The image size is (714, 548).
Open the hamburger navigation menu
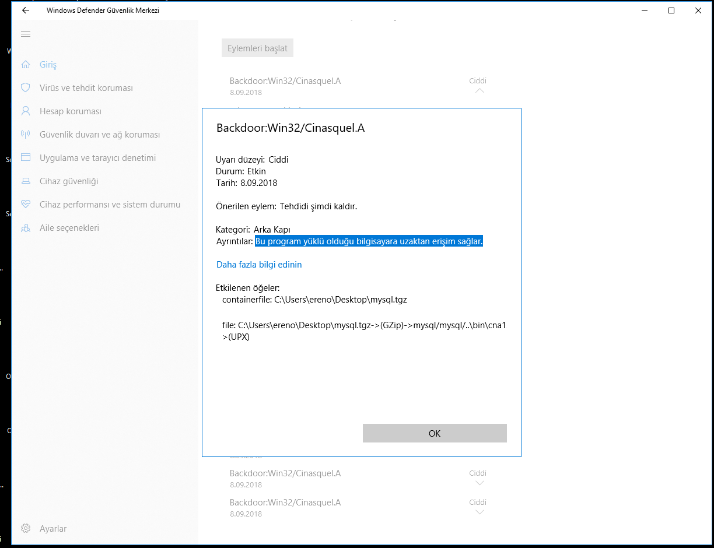pyautogui.click(x=26, y=34)
